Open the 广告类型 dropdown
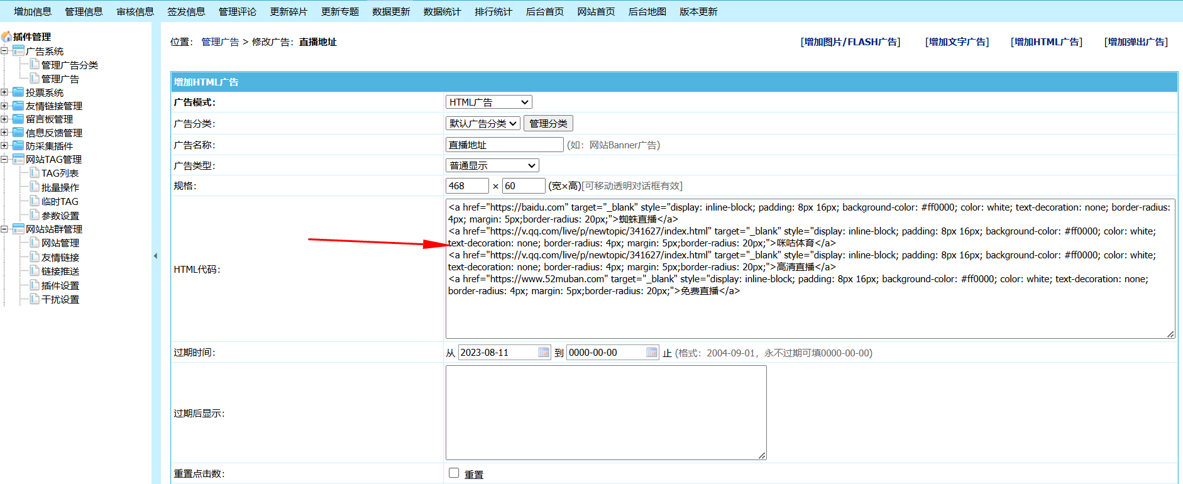The width and height of the screenshot is (1183, 484). coord(492,166)
